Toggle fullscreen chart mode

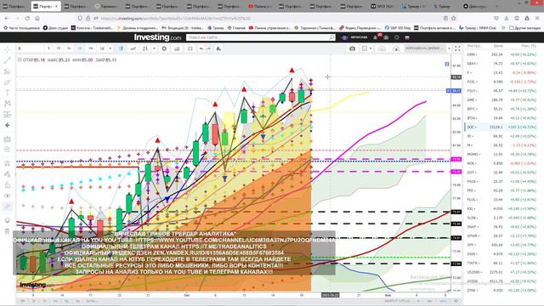pos(457,48)
